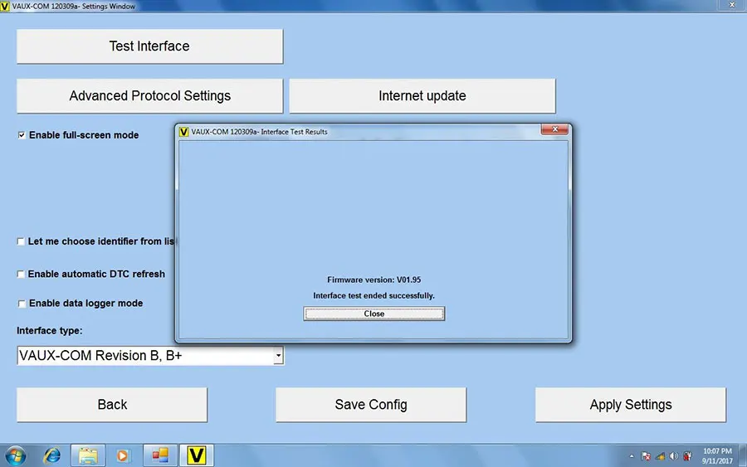Click Firmware version: V01.95 text

(x=374, y=280)
